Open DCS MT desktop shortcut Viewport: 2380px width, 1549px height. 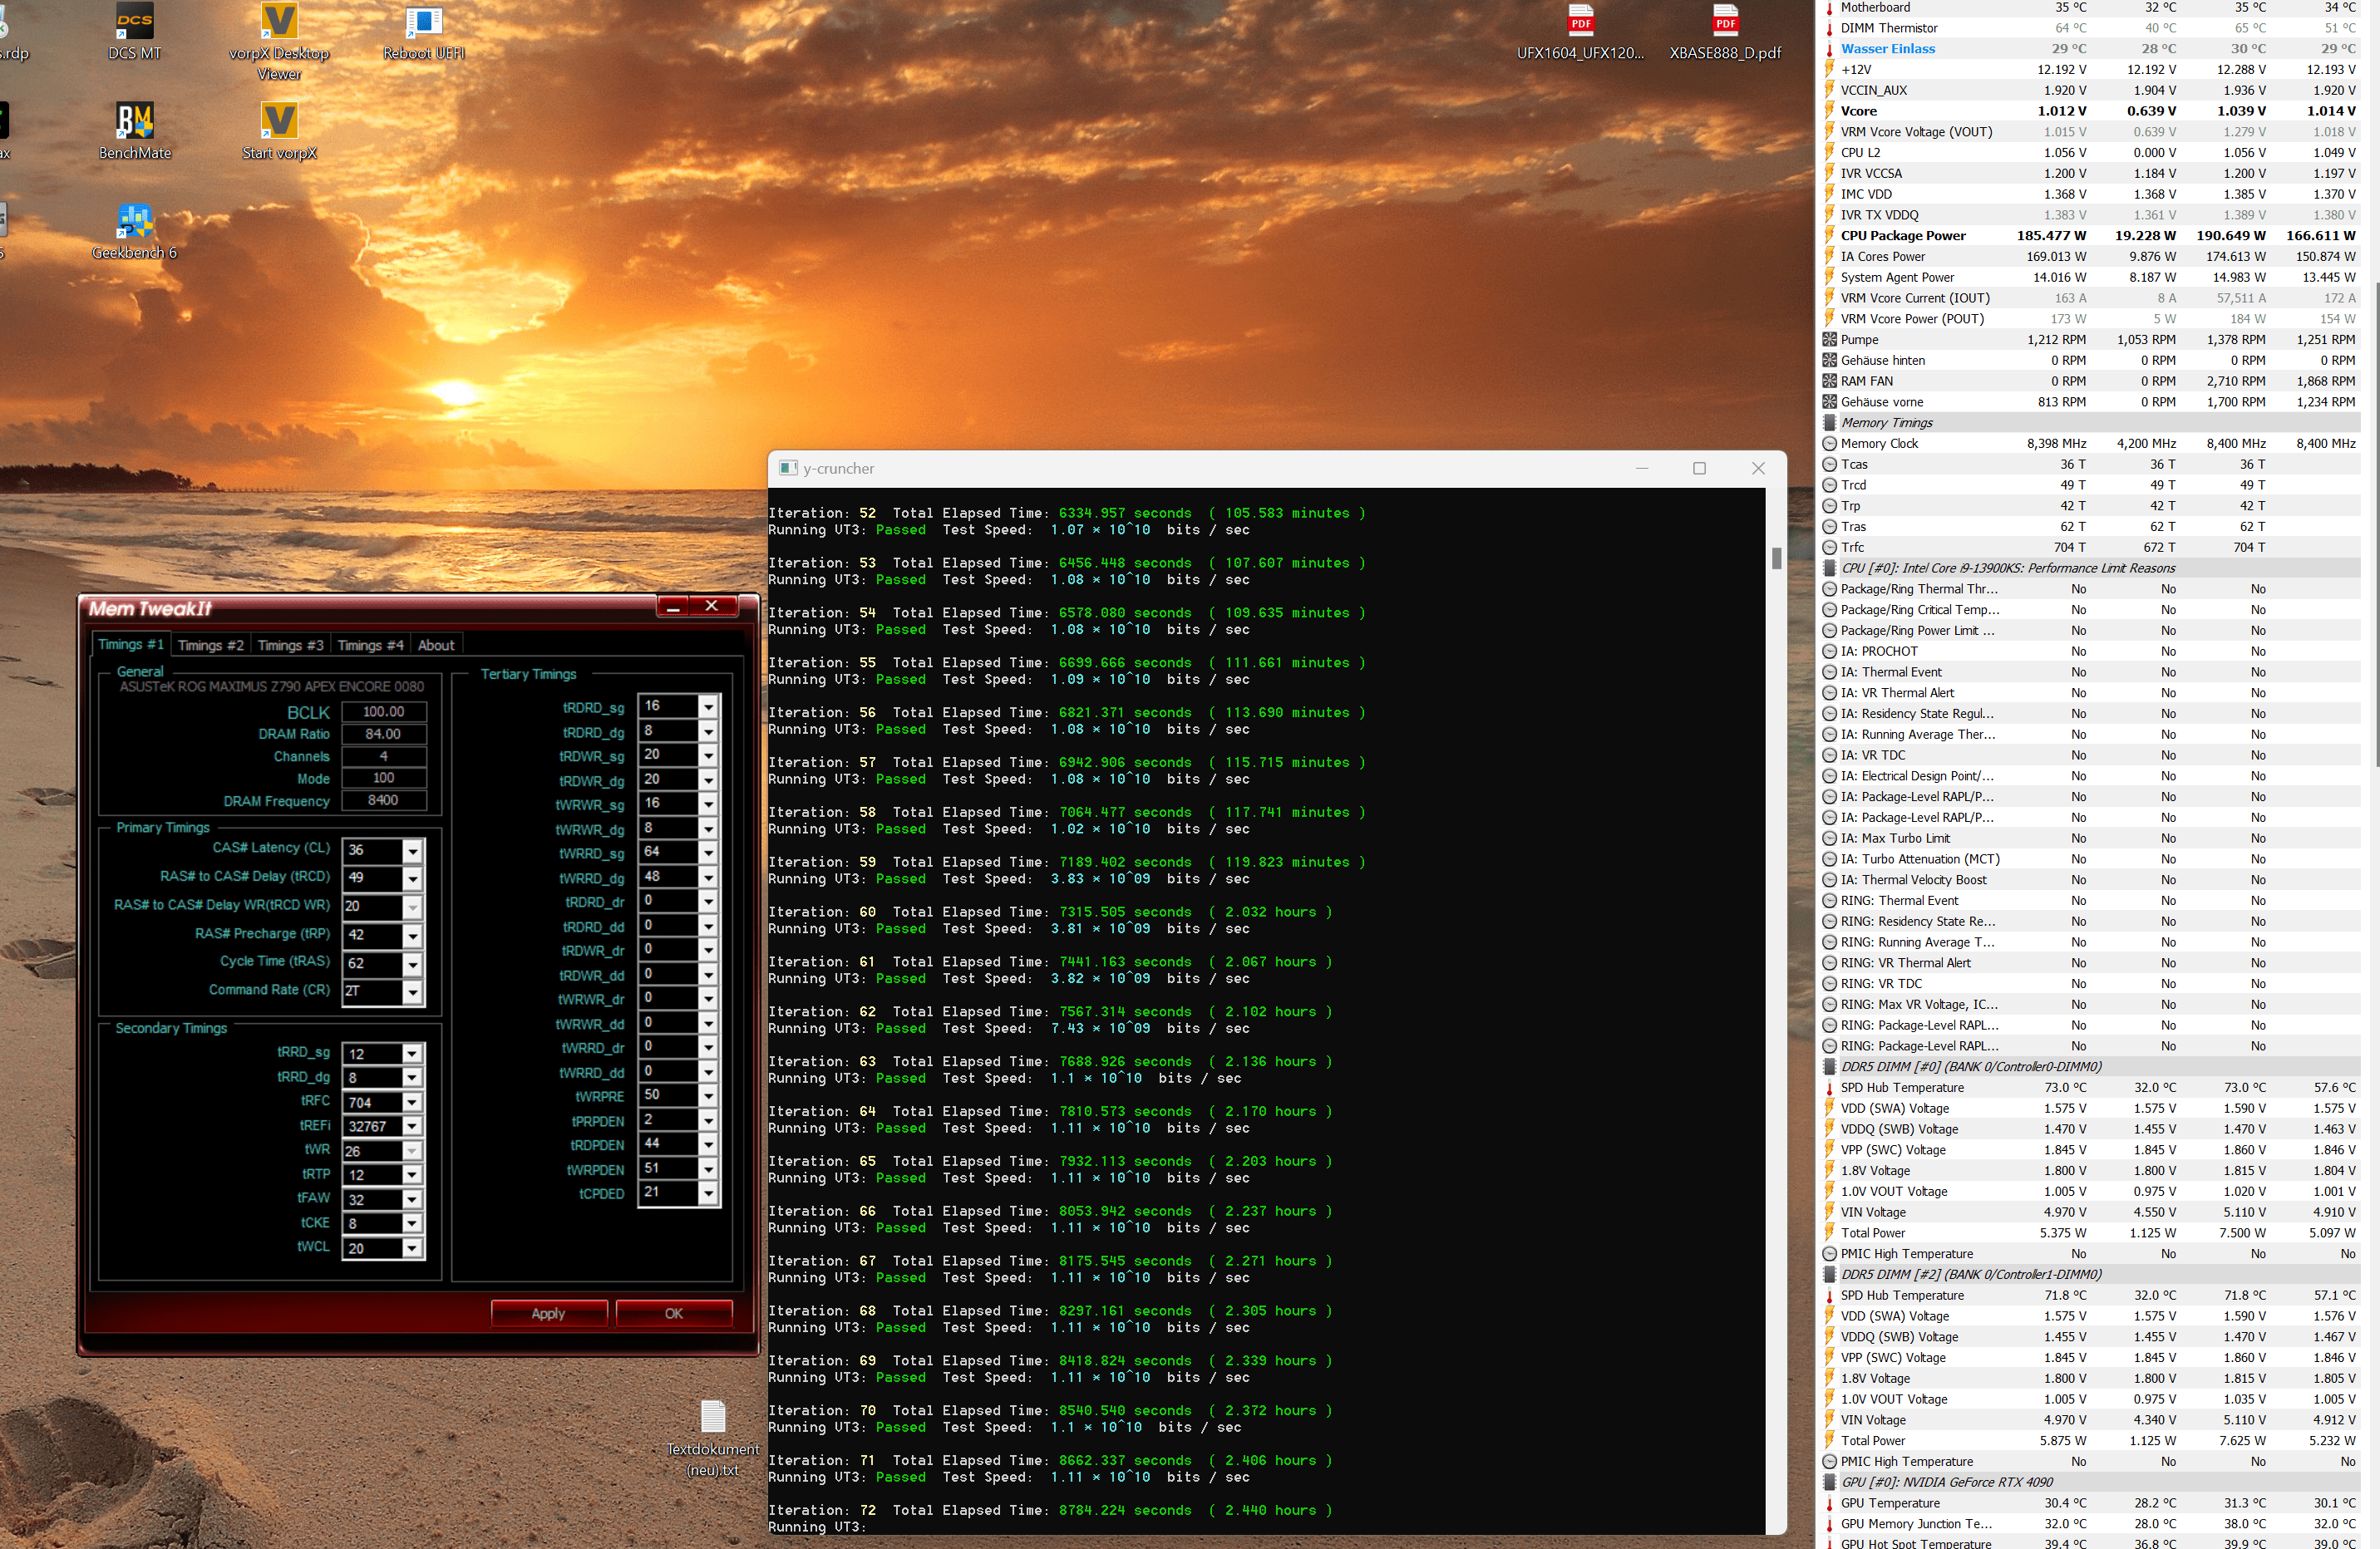pyautogui.click(x=135, y=32)
